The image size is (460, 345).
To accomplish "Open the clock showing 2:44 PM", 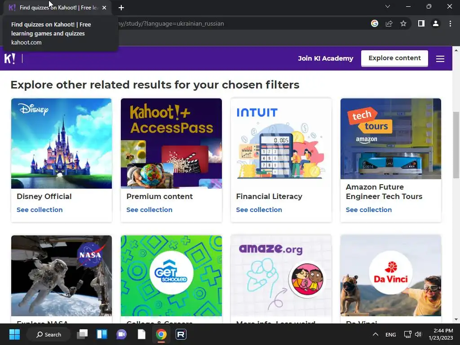I will [441, 334].
